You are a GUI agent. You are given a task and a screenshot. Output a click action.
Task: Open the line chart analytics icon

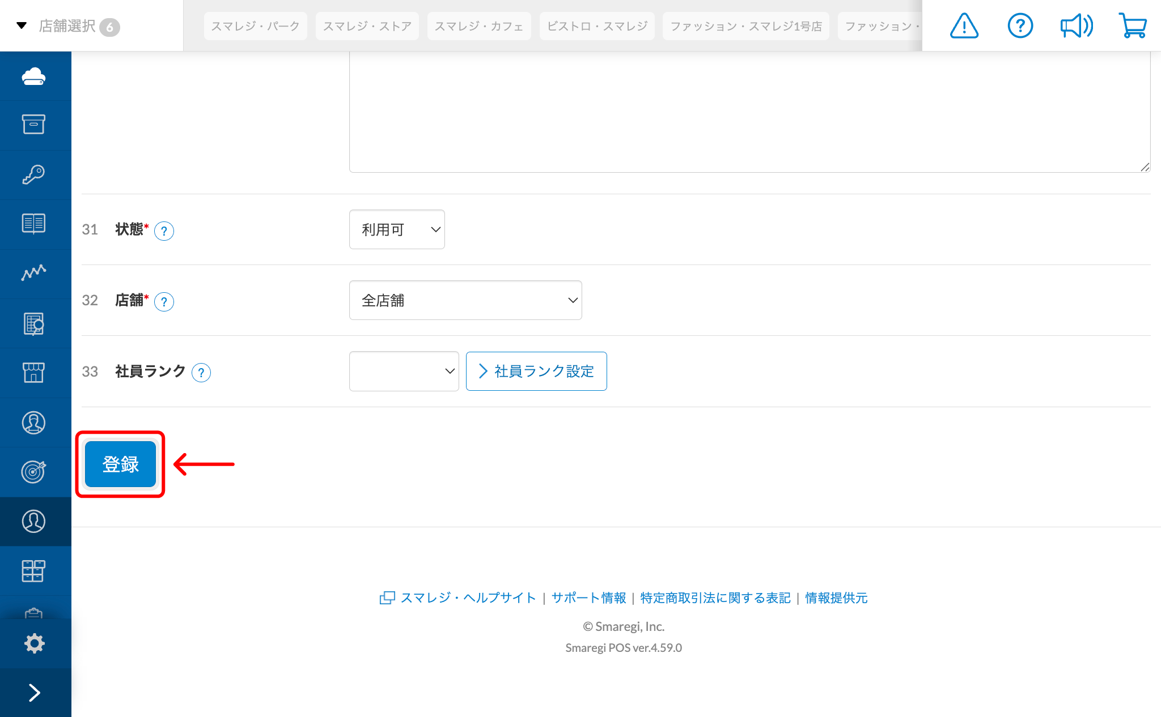pos(34,273)
